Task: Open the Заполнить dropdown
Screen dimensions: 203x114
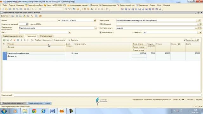Action: point(47,40)
